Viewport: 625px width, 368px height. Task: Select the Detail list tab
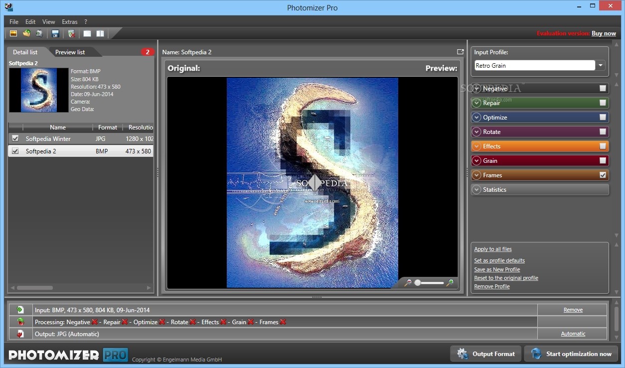click(25, 52)
